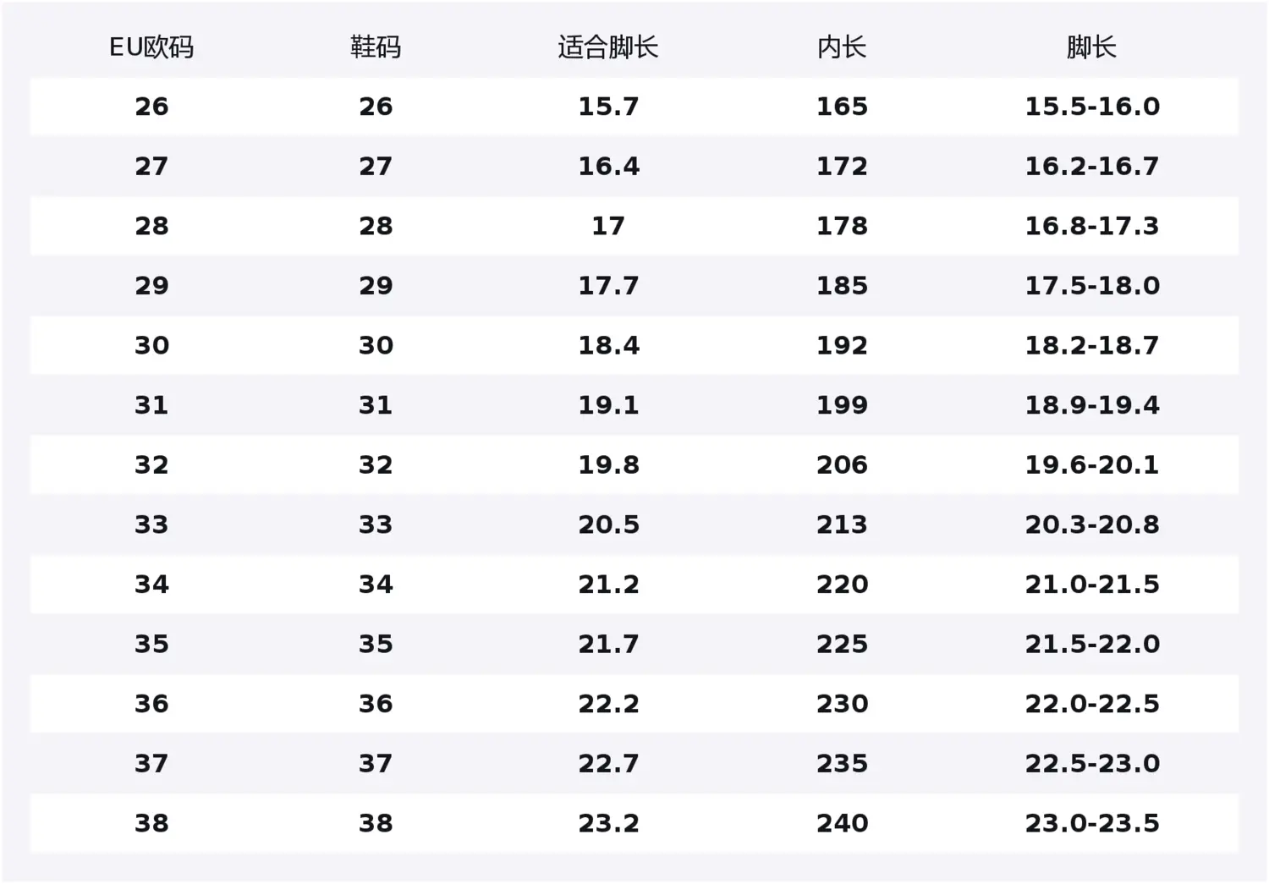Image resolution: width=1269 pixels, height=884 pixels.
Task: Select foot length range 15.5-16.0
Action: click(1092, 107)
